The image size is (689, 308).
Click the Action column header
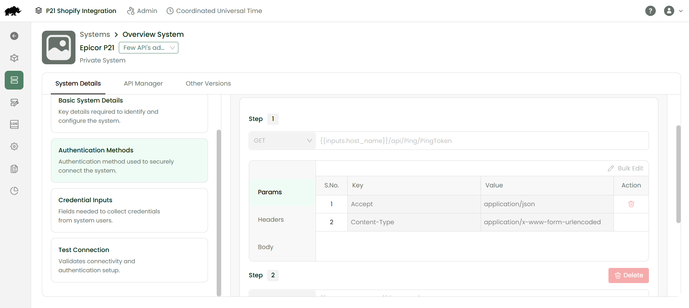pos(631,185)
